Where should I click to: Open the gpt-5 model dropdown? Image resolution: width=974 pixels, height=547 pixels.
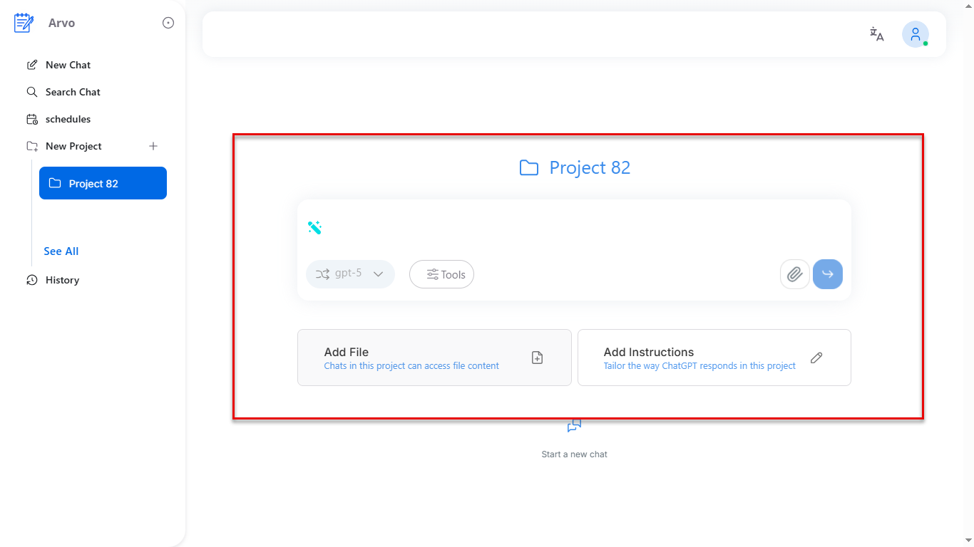pyautogui.click(x=350, y=274)
